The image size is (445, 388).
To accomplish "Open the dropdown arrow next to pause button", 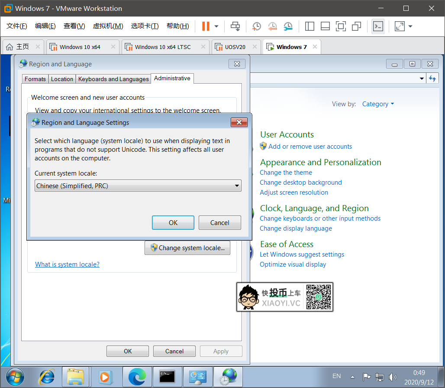I will [216, 26].
